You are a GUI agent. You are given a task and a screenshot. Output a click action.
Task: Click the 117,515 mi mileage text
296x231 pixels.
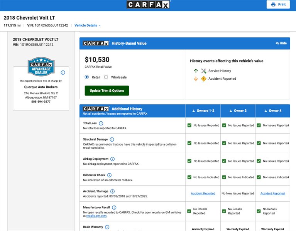point(12,25)
